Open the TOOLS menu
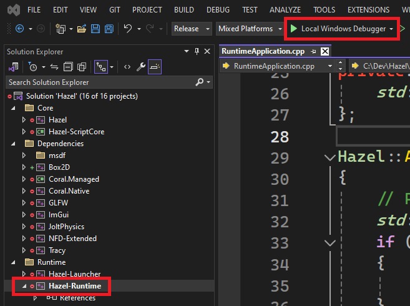This screenshot has width=410, height=306. [325, 10]
